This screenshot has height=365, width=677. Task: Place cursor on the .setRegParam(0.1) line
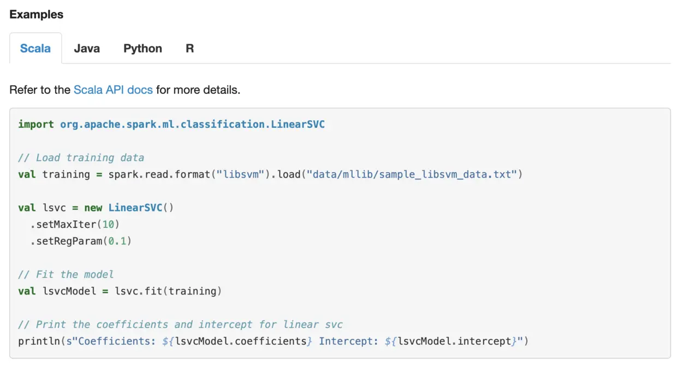[x=81, y=240]
